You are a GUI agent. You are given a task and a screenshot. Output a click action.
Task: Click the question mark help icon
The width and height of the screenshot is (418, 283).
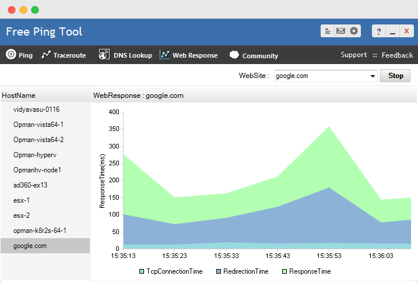(378, 31)
